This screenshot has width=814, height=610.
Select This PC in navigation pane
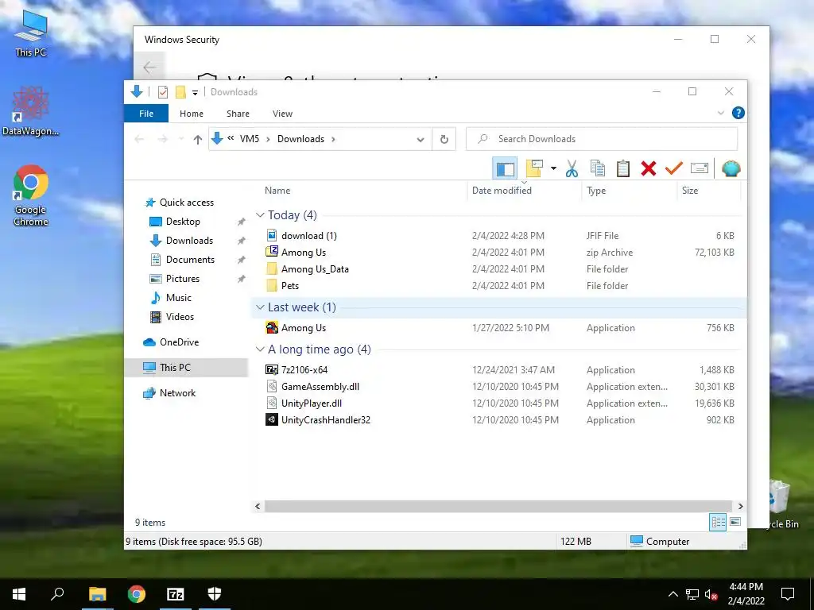(174, 368)
